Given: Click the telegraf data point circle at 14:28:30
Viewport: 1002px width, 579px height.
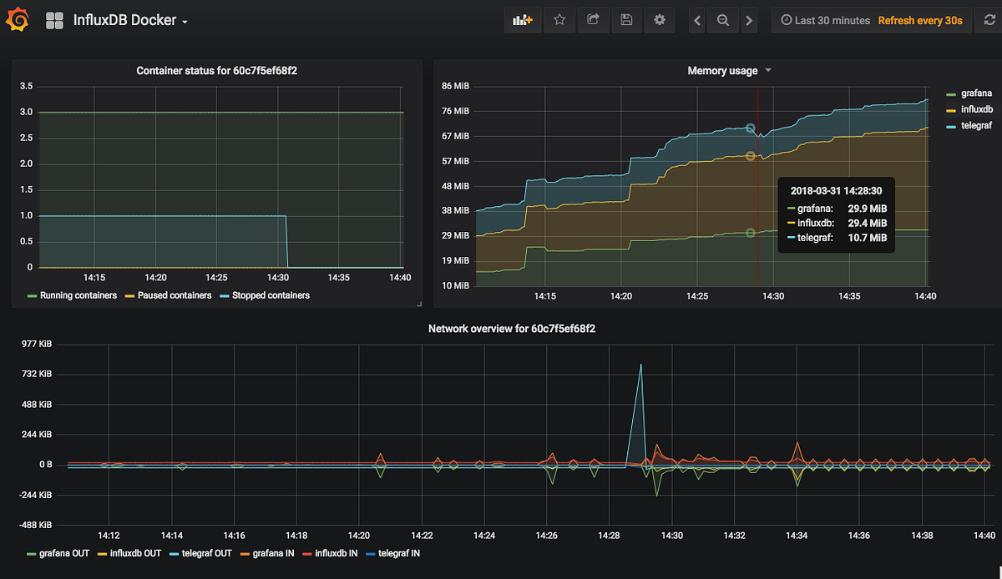Looking at the screenshot, I should pyautogui.click(x=751, y=128).
